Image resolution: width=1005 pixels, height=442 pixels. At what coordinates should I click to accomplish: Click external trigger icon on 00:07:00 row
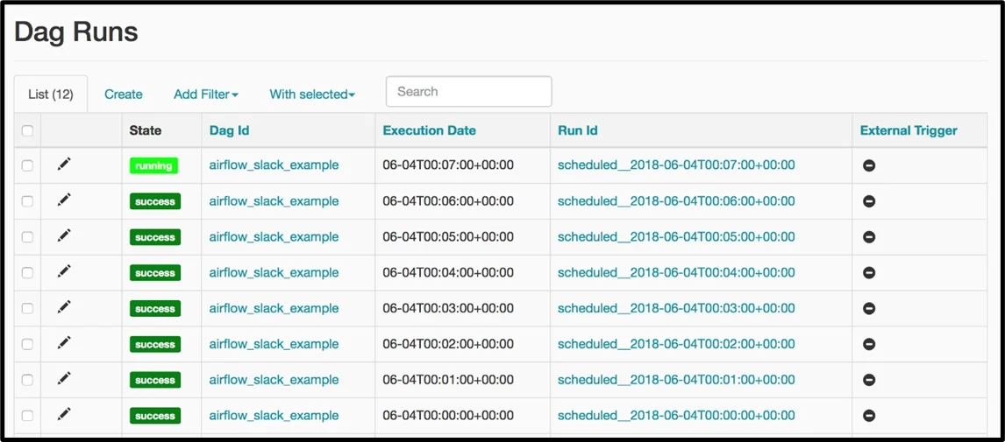click(869, 165)
